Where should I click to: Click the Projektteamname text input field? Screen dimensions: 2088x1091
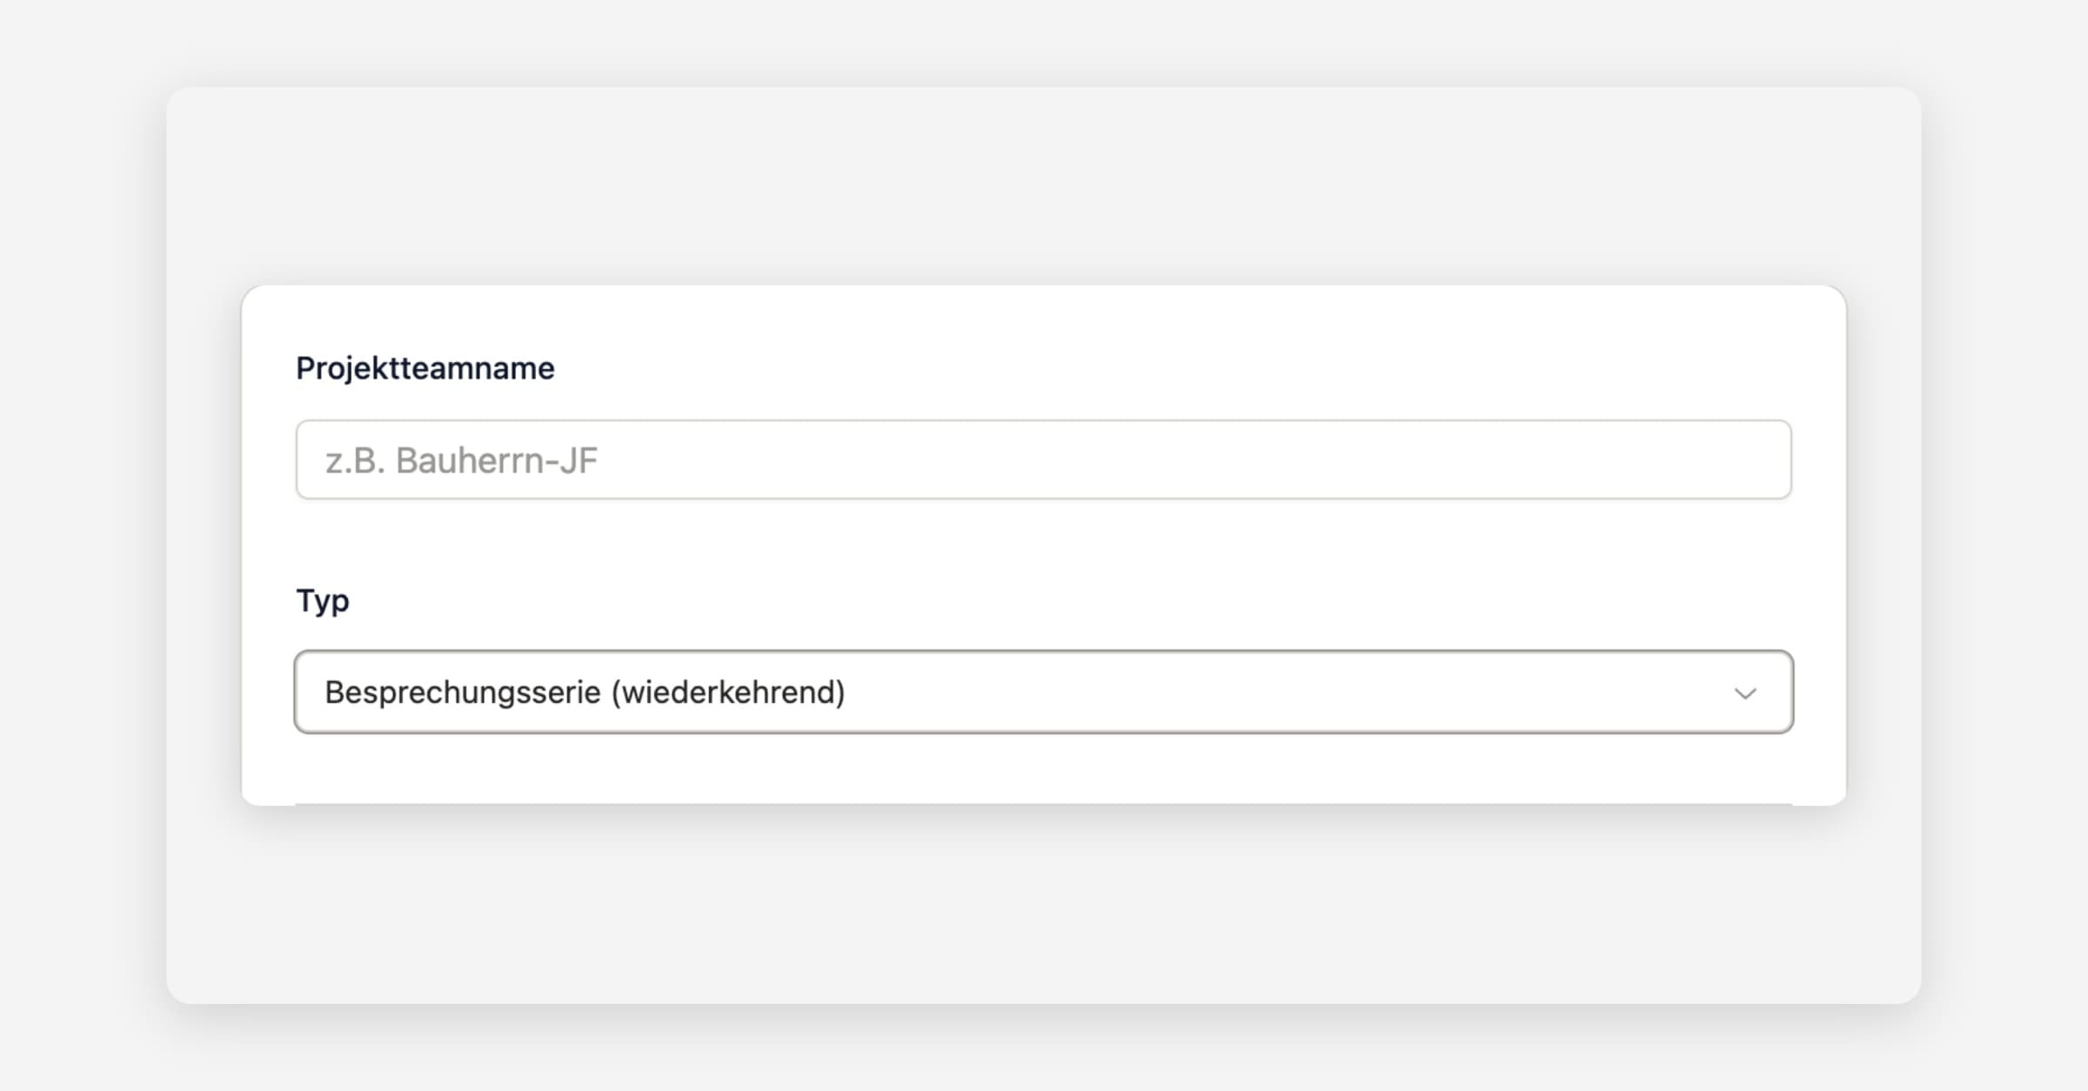click(1043, 459)
